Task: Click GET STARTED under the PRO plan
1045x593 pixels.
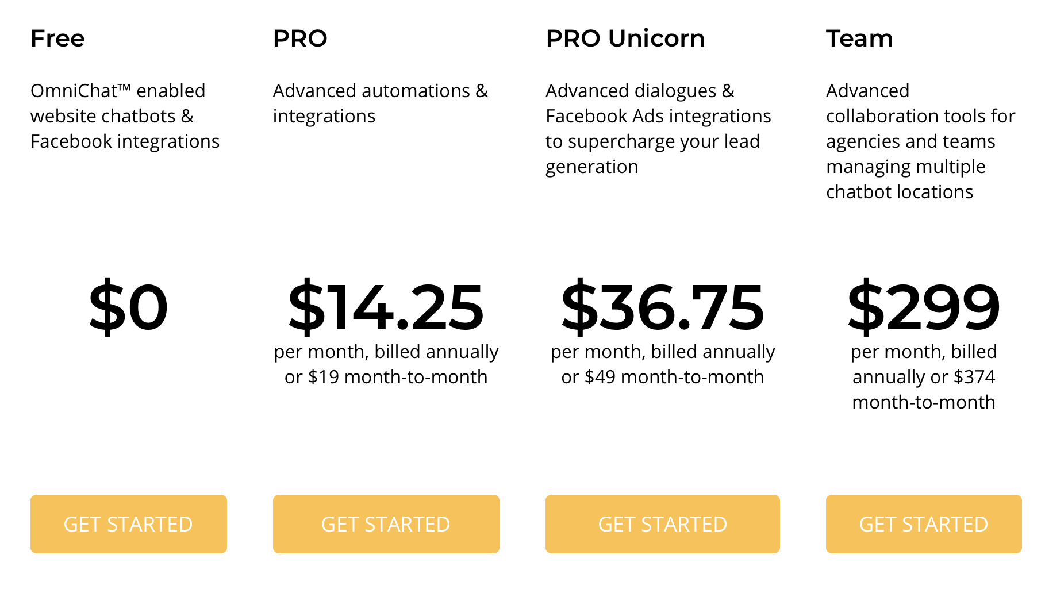Action: [x=386, y=524]
